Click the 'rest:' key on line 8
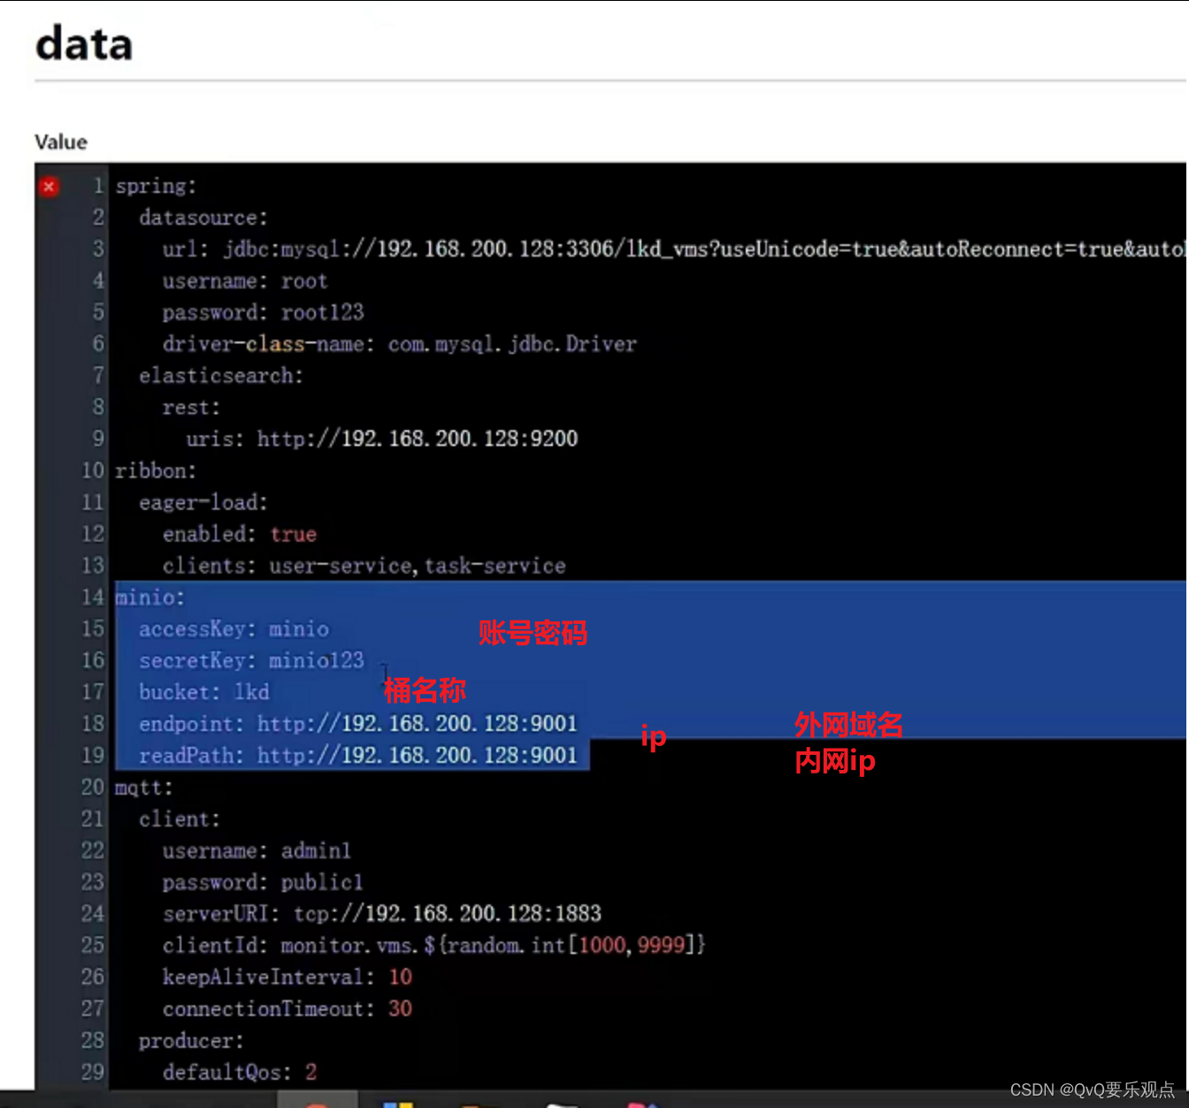The height and width of the screenshot is (1108, 1189). pos(191,408)
